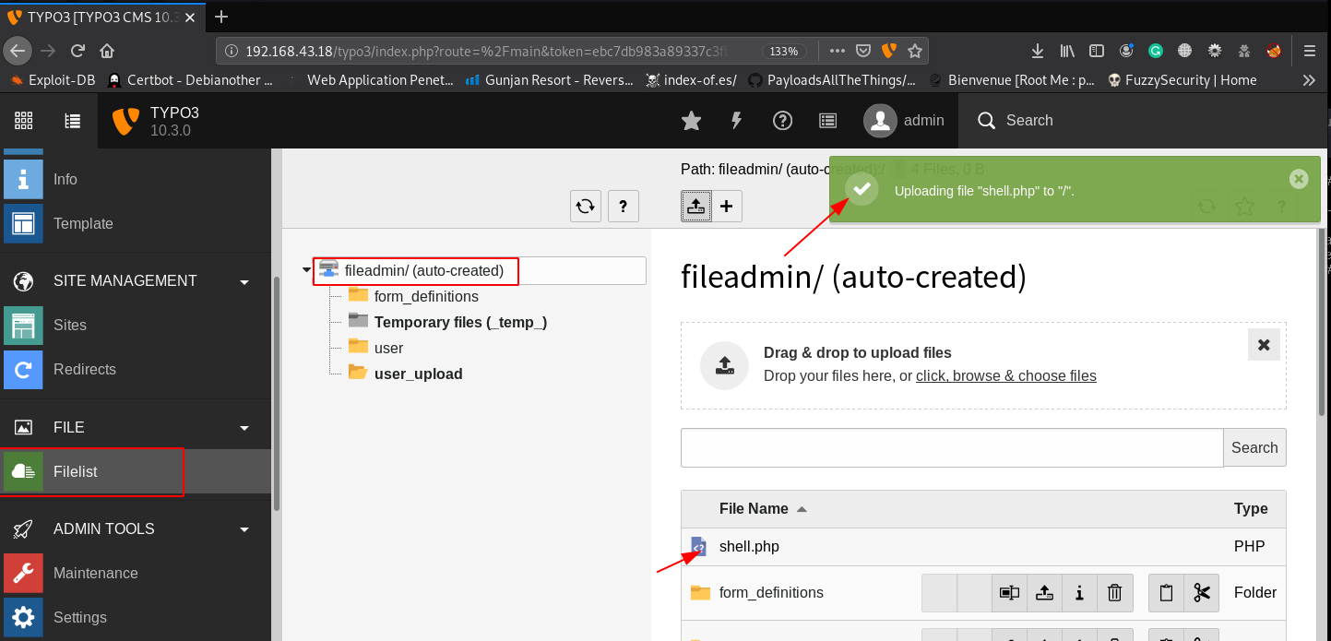Sort by File Name column arrow
The height and width of the screenshot is (641, 1331).
[x=802, y=509]
